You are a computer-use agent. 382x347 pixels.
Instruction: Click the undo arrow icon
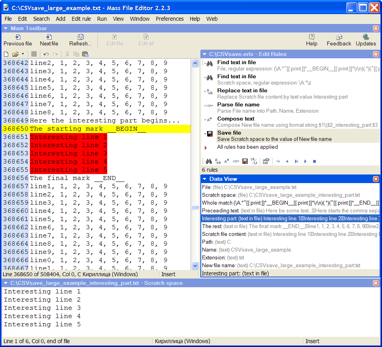(46, 54)
